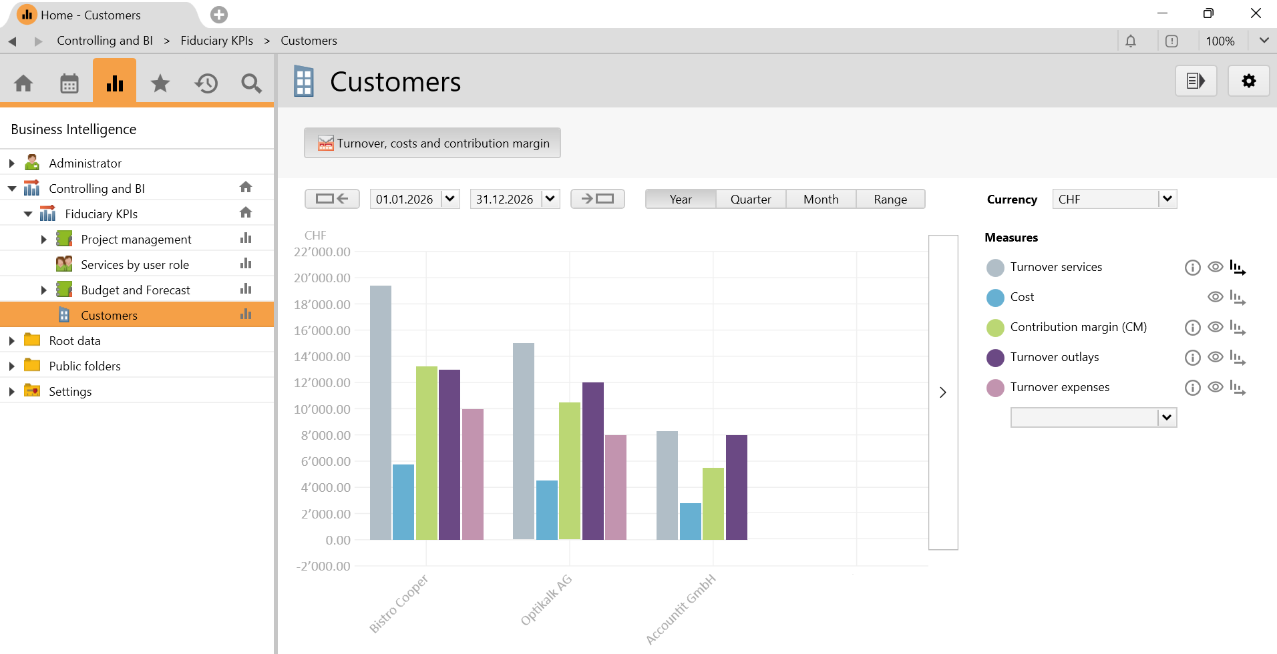Click the search magnifier icon
The height and width of the screenshot is (654, 1277).
[251, 83]
